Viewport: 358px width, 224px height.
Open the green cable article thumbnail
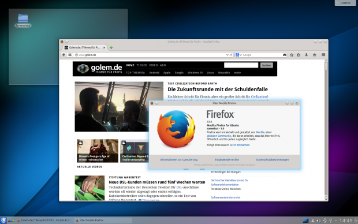pos(89,188)
